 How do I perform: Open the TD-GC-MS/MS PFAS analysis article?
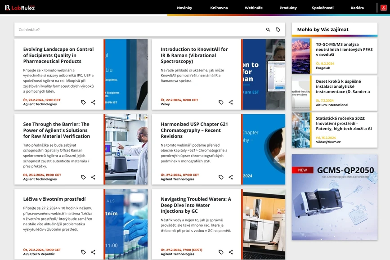click(x=343, y=49)
